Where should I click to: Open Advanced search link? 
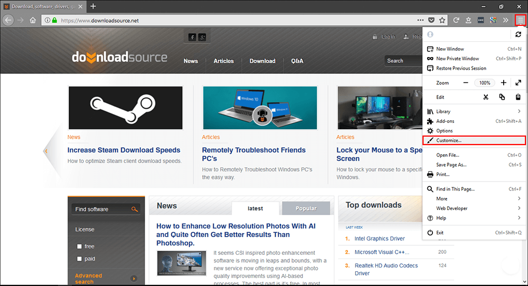click(x=88, y=279)
